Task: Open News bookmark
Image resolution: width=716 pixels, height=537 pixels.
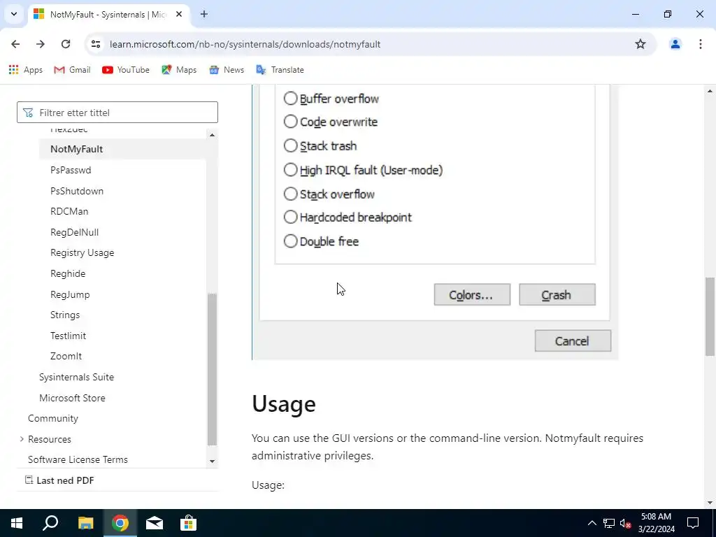Action: [x=227, y=70]
